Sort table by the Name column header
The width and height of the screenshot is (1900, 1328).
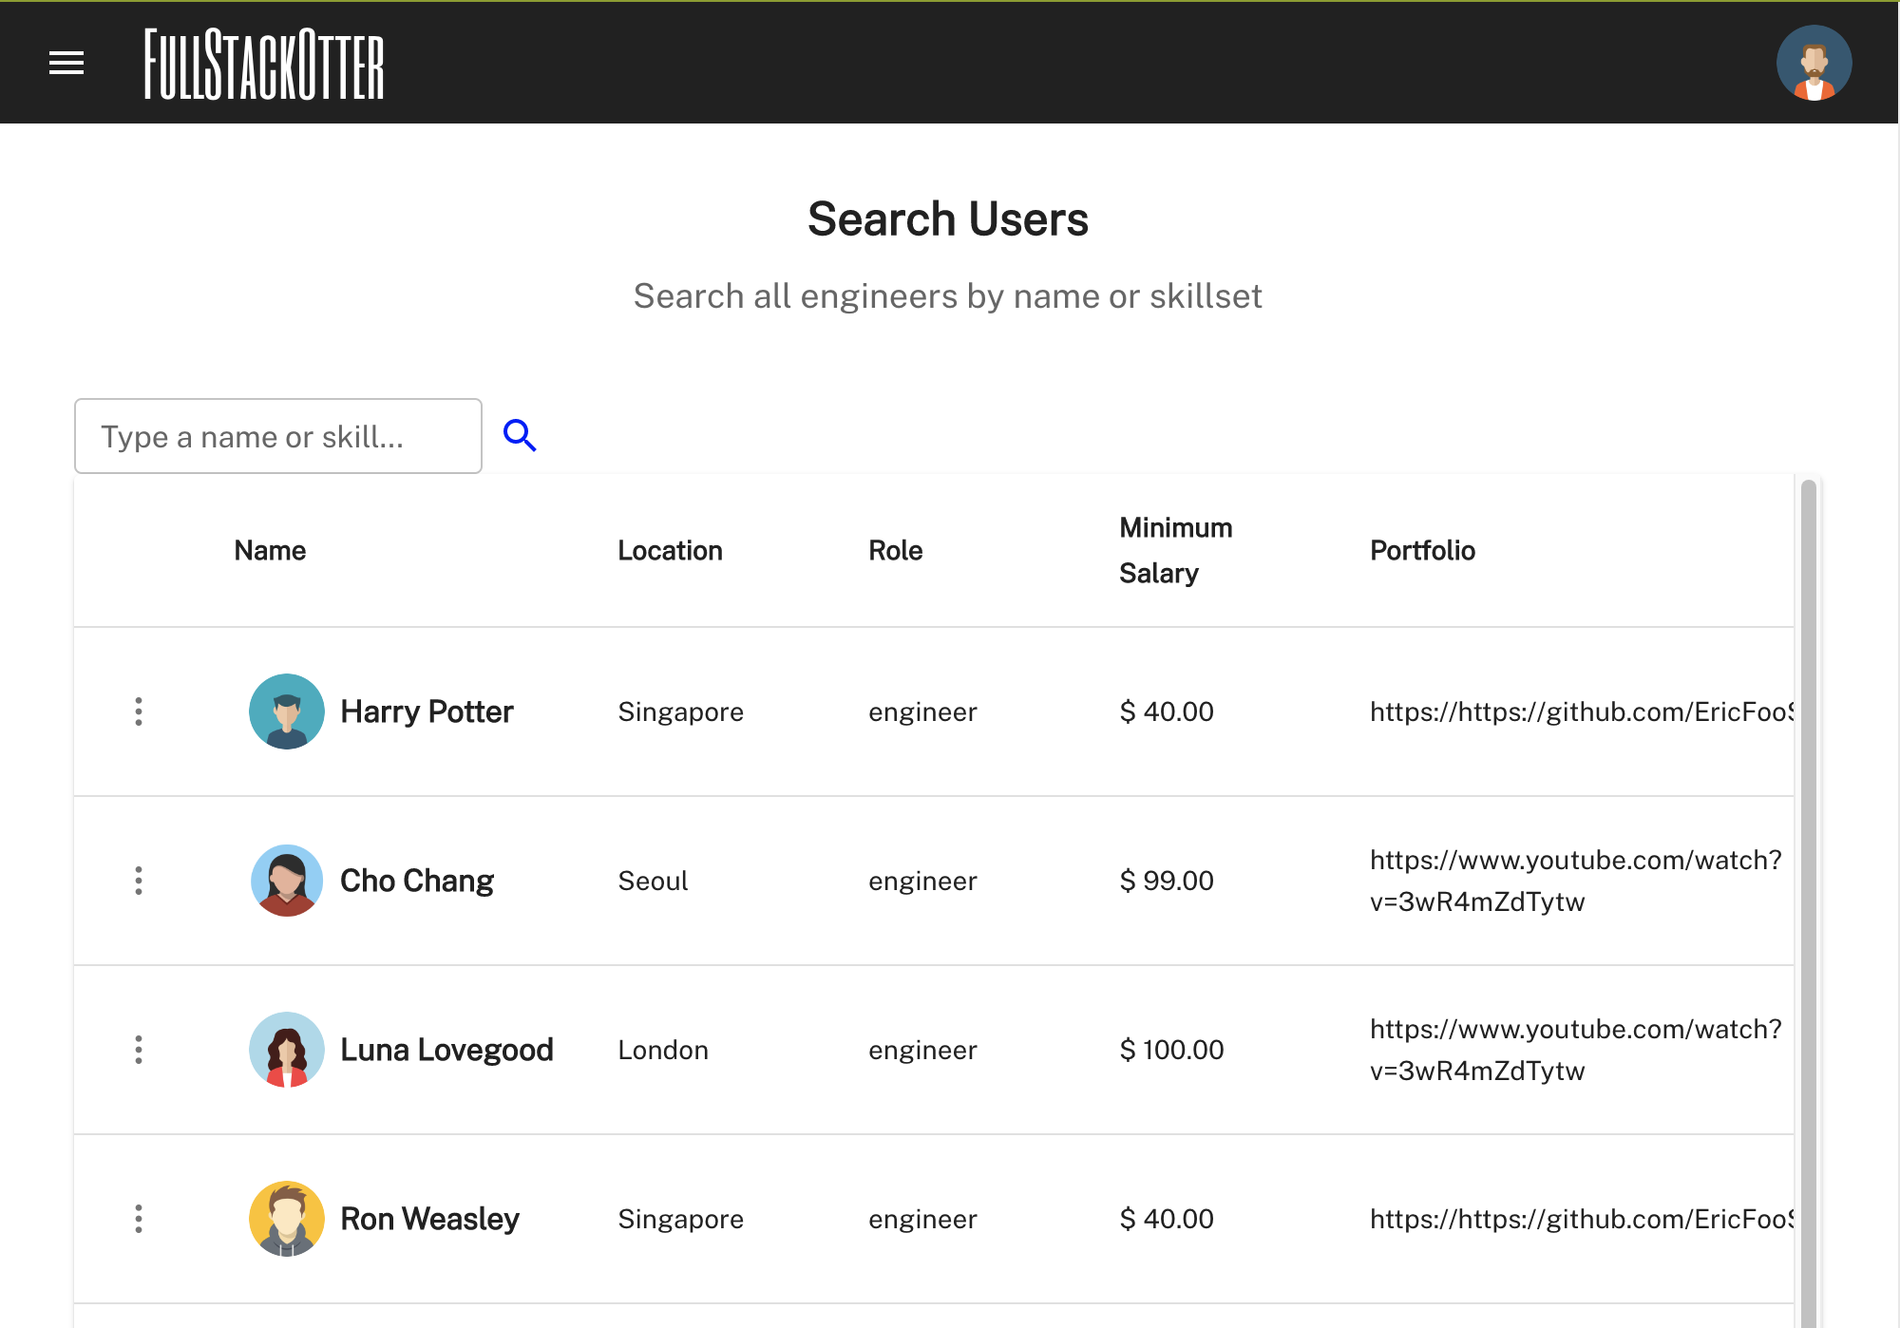pos(270,550)
